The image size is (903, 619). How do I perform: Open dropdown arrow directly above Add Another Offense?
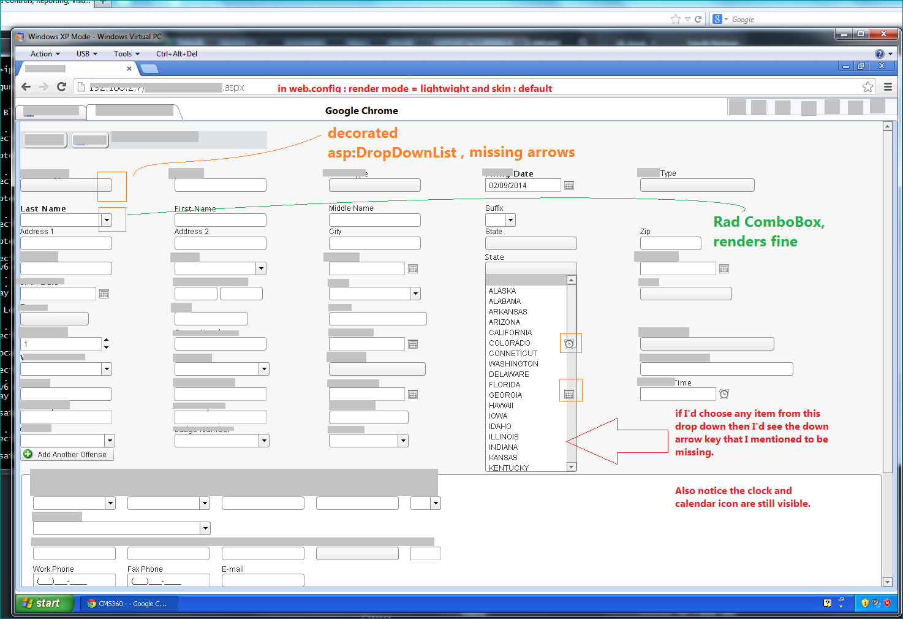(x=110, y=441)
